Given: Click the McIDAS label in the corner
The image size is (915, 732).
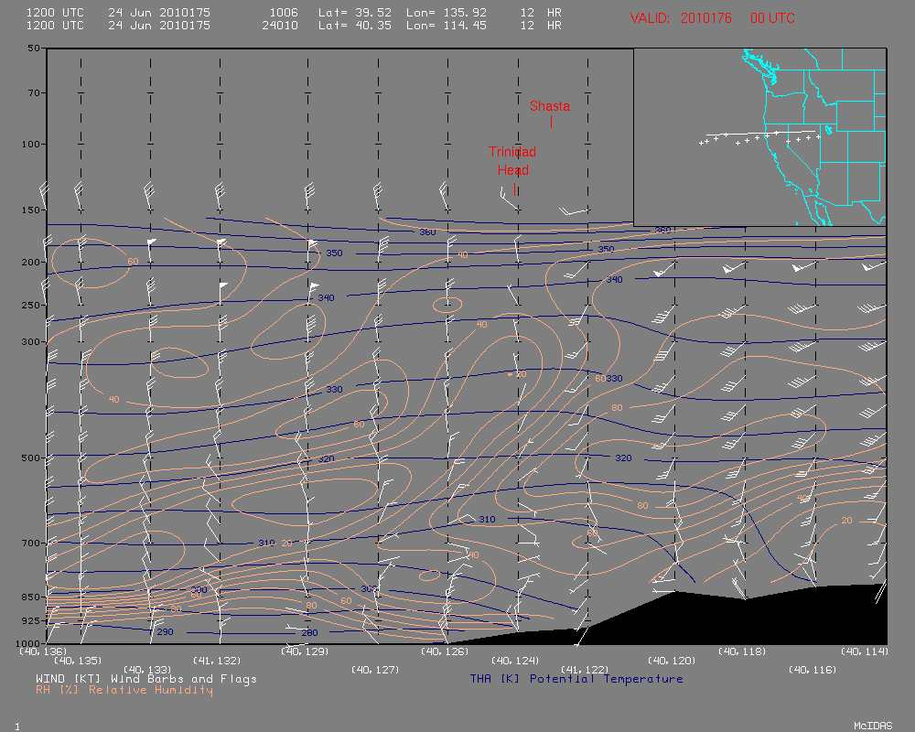Looking at the screenshot, I should coord(873,726).
